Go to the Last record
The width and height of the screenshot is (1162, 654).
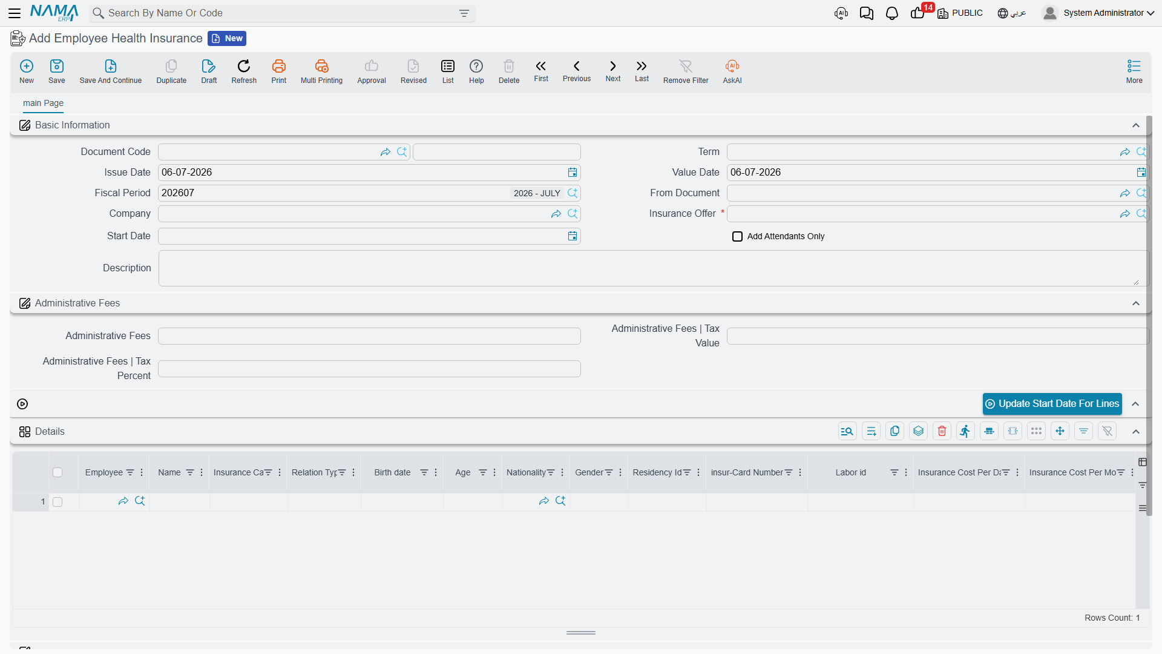coord(642,66)
